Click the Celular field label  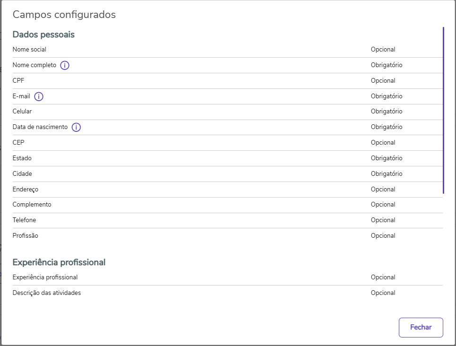22,112
